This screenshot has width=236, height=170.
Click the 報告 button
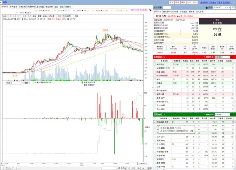[177, 3]
